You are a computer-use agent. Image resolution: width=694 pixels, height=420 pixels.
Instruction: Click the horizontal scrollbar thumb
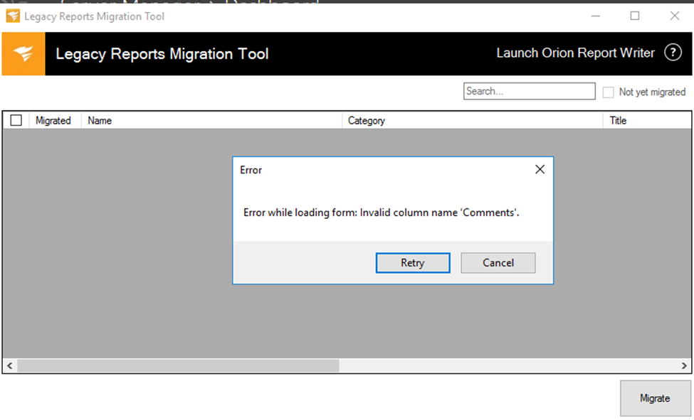(x=178, y=365)
